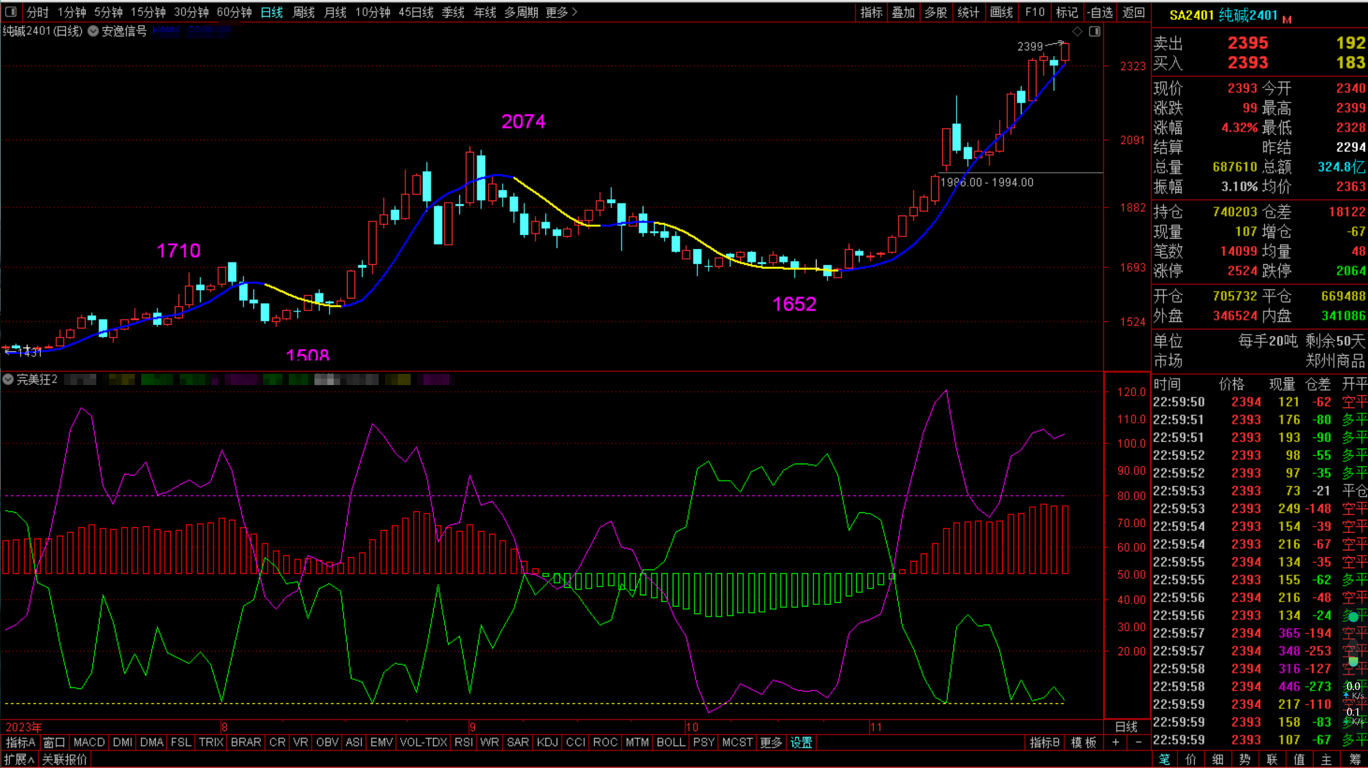
Task: Switch to 10分钟 period
Action: [373, 12]
